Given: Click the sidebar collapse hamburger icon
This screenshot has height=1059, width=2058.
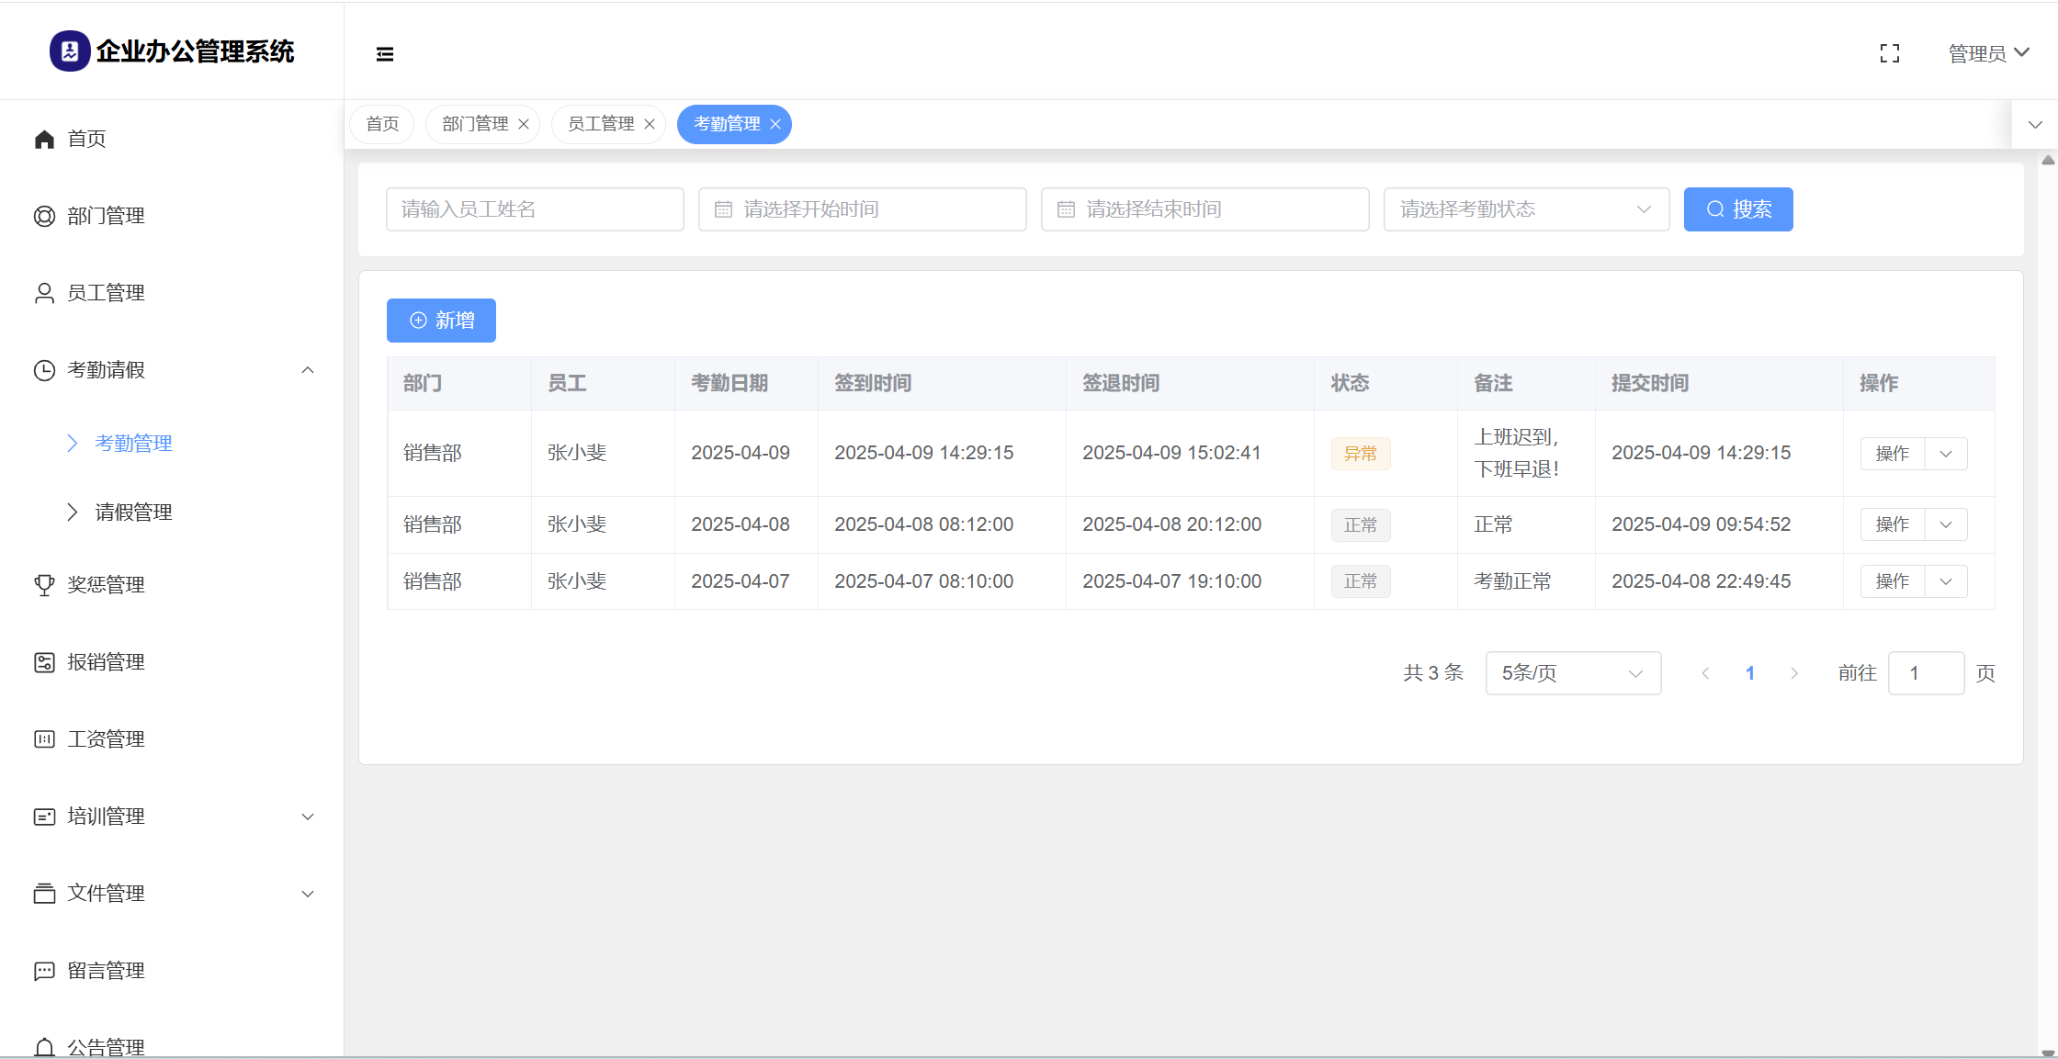Looking at the screenshot, I should (385, 54).
